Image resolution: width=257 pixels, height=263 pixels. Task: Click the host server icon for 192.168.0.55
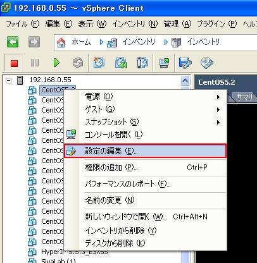point(20,80)
